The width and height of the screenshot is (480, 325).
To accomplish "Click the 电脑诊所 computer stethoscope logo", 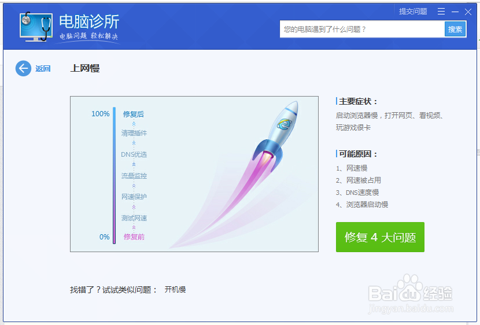I will click(36, 27).
